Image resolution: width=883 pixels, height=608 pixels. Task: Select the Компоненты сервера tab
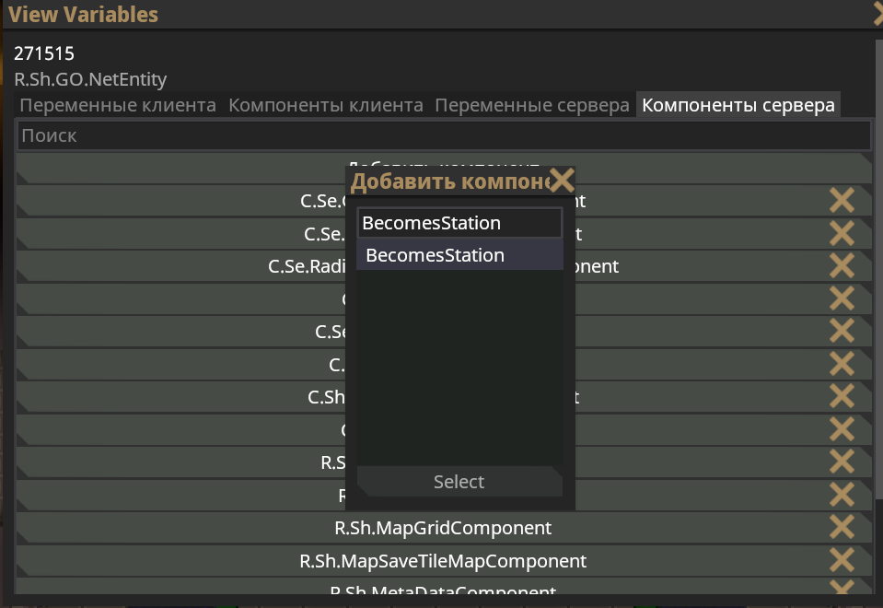point(738,105)
